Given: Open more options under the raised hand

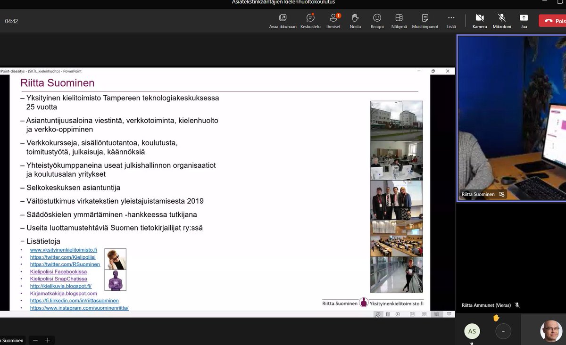Looking at the screenshot, I should (503, 331).
